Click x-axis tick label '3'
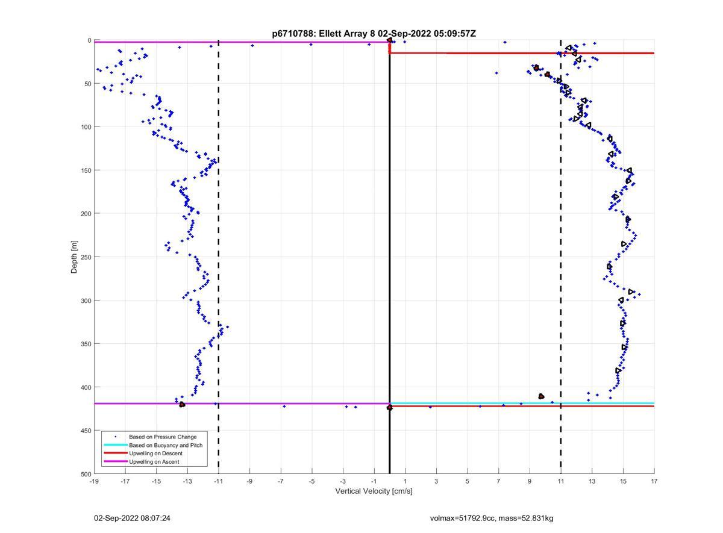 click(436, 481)
